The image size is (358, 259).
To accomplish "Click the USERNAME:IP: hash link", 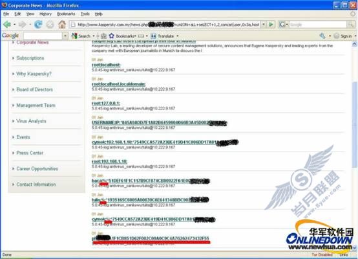I will click(159, 122).
